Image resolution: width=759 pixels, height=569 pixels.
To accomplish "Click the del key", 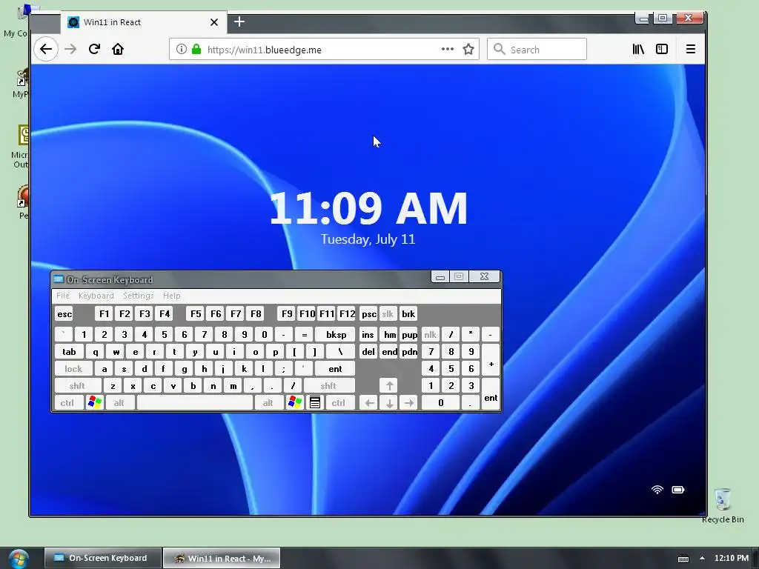I will pyautogui.click(x=368, y=352).
